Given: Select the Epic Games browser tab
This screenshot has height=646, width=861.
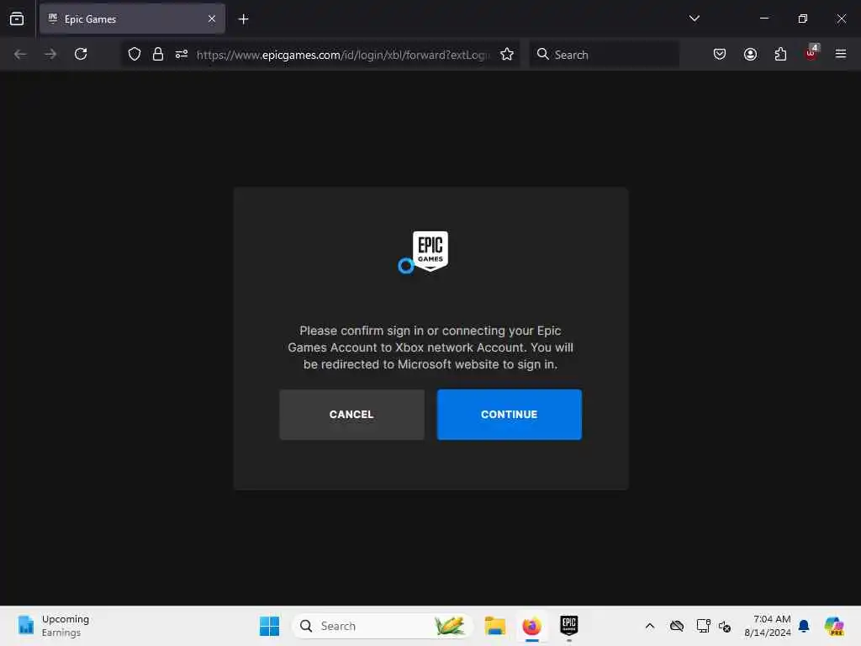Looking at the screenshot, I should coord(132,19).
